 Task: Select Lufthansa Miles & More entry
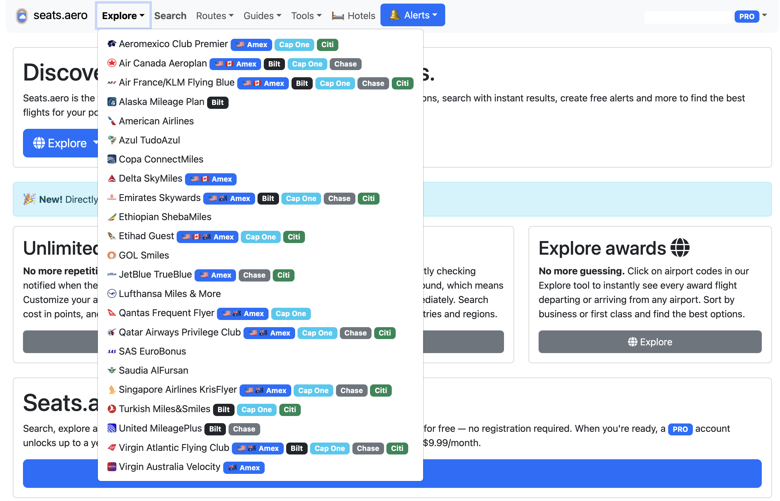coord(169,293)
